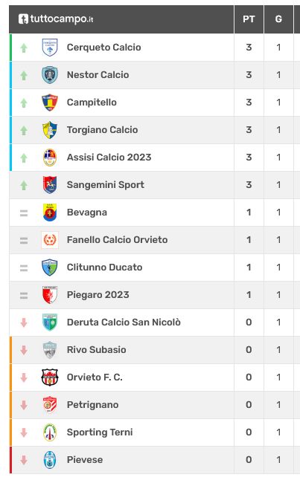Click the up arrow beside Assisi Calcio 2023
Viewport: 300px width, 483px height.
[x=24, y=158]
